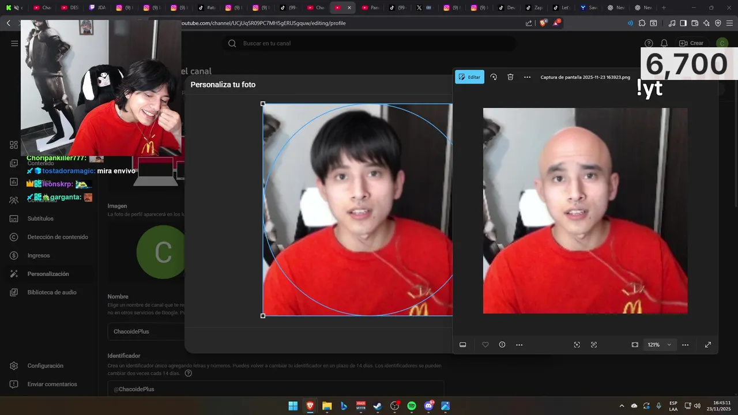Viewport: 738px width, 415px height.
Task: Click the Brave VPN shield icon
Action: 718,23
